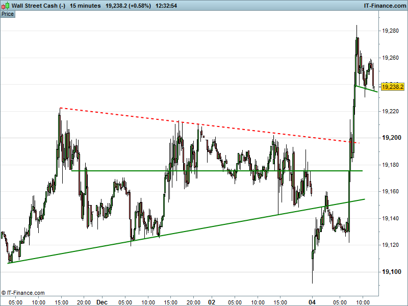Image resolution: width=408 pixels, height=306 pixels.
Task: Click the 19,220 price axis label
Action: pos(390,111)
